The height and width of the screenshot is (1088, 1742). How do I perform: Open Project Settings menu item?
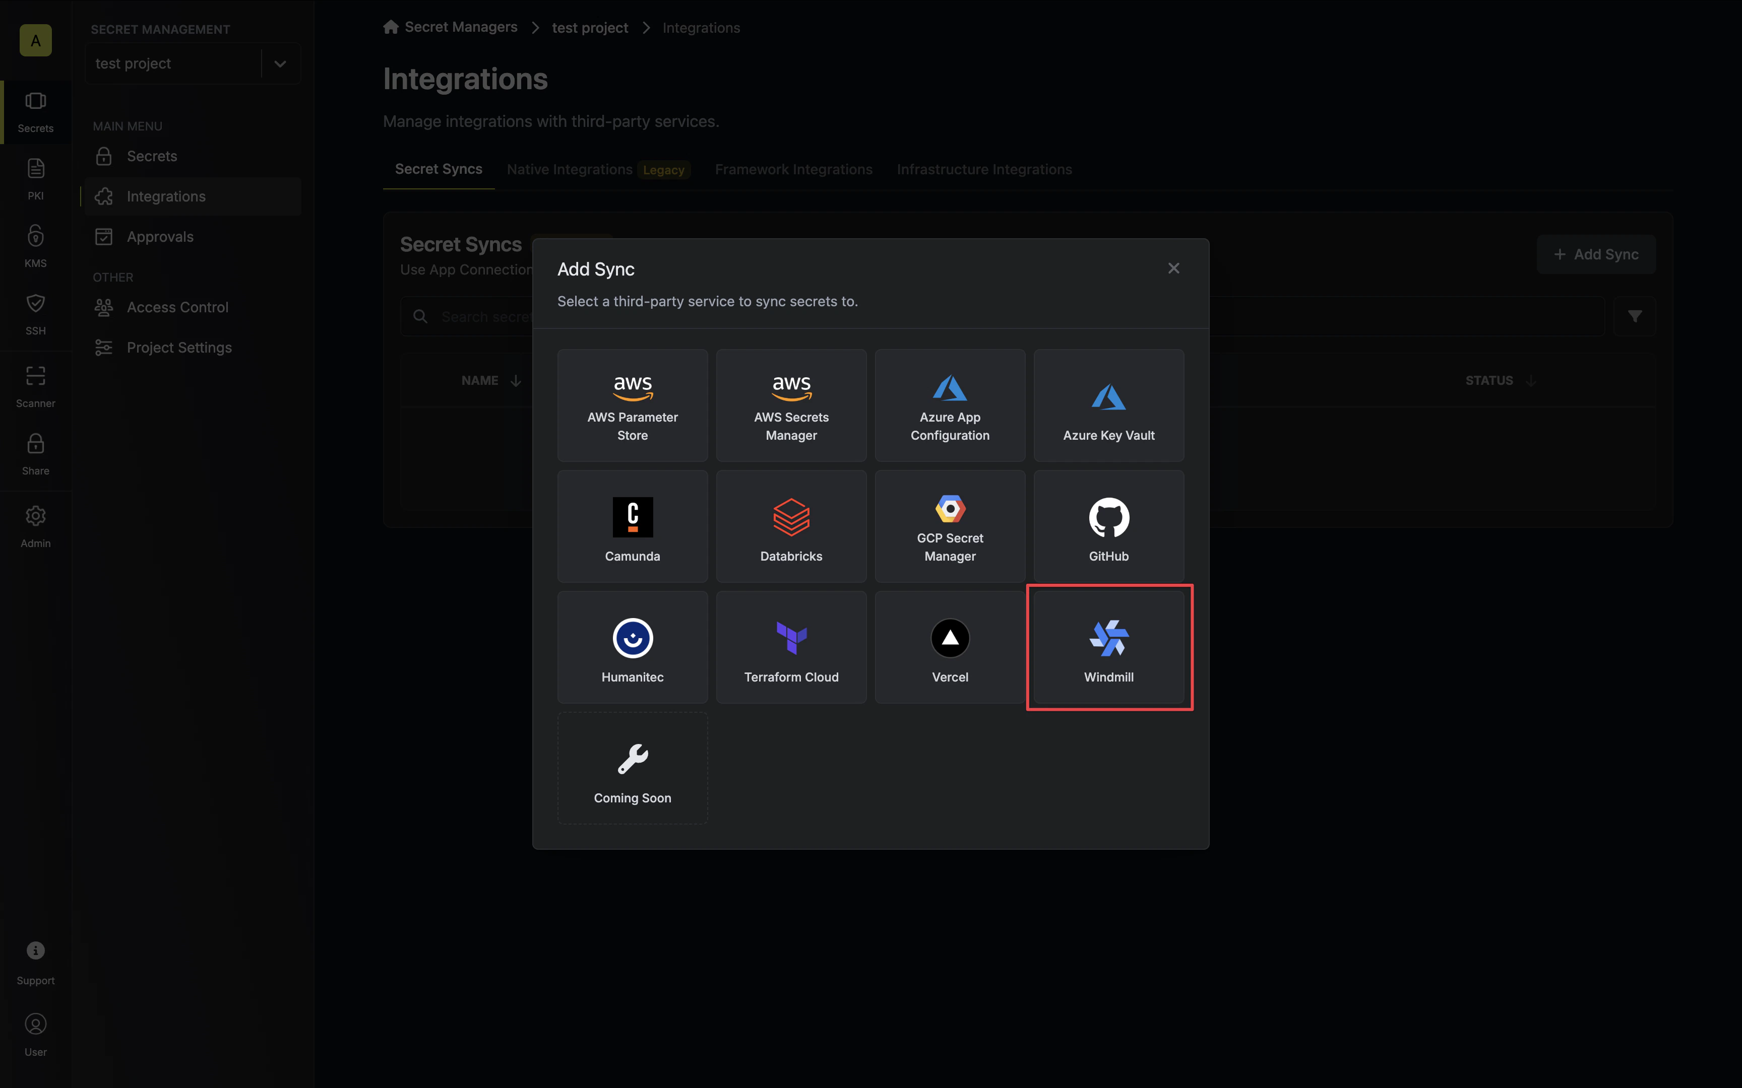coord(193,348)
